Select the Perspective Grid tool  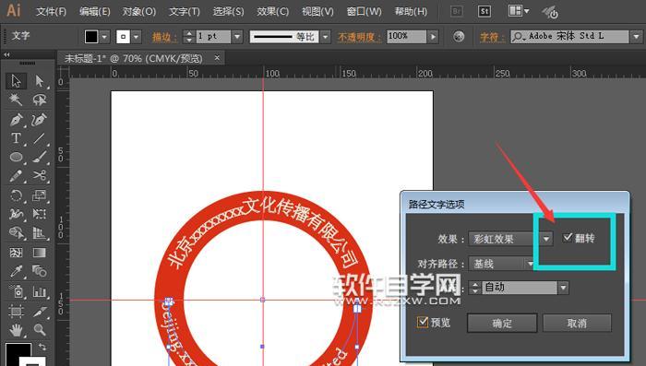point(39,232)
